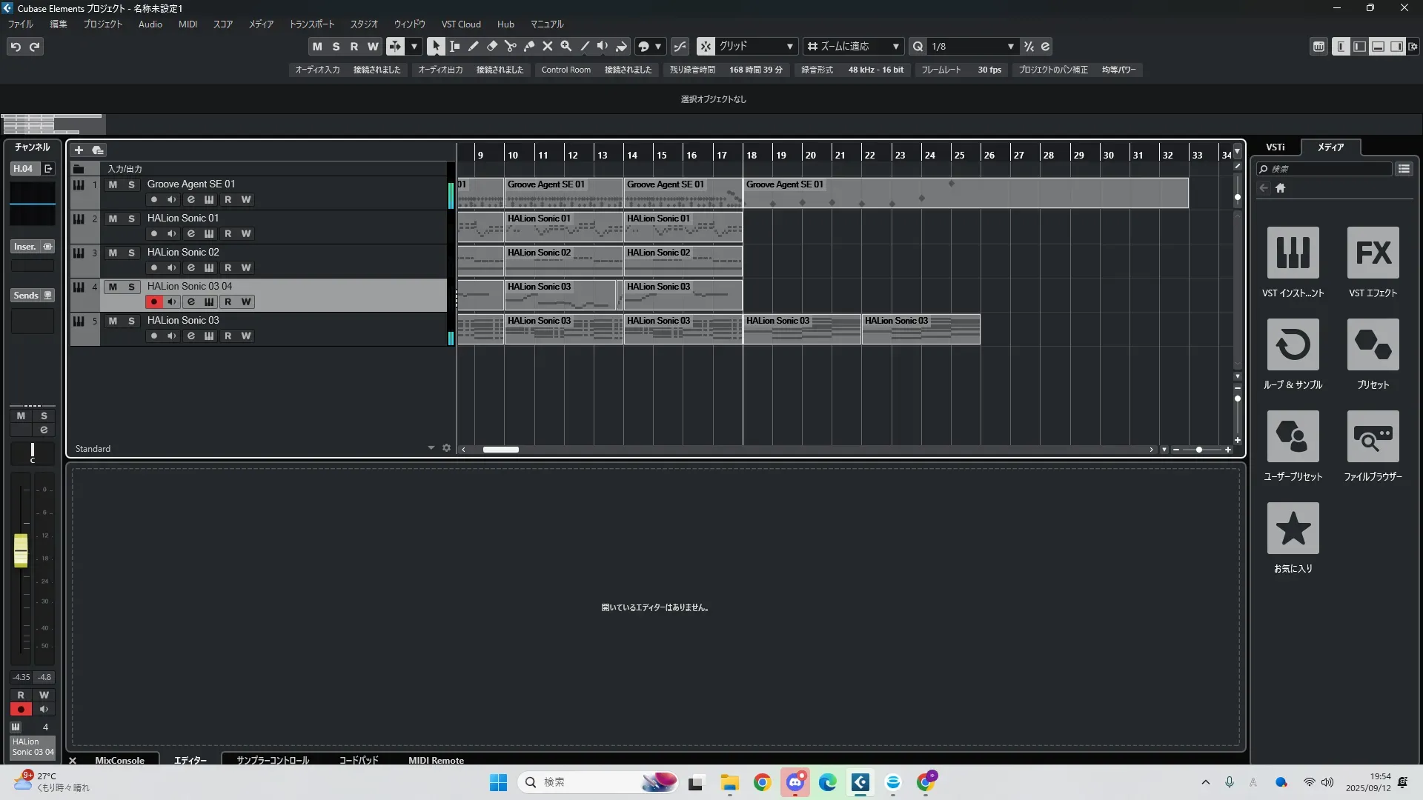Open Loops & Samples browser tile
The width and height of the screenshot is (1423, 800).
1293,344
